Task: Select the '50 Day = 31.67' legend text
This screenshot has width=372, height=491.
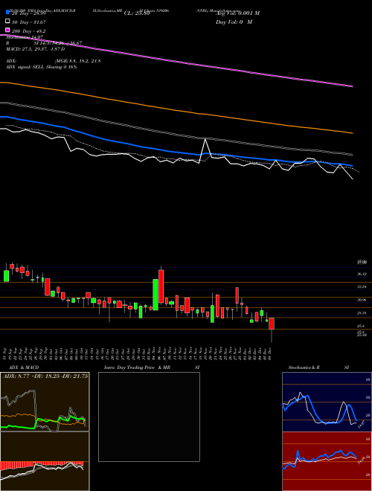Action: point(29,22)
